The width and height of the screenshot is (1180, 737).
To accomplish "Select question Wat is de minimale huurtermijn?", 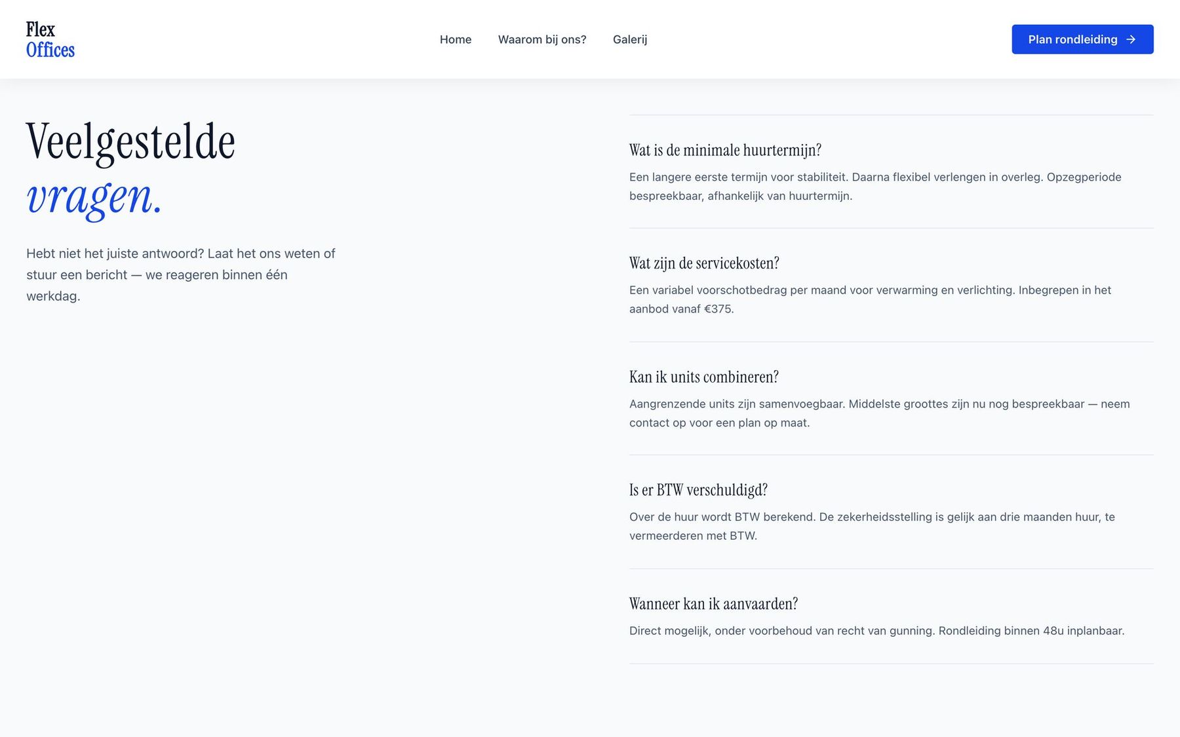I will click(x=725, y=150).
